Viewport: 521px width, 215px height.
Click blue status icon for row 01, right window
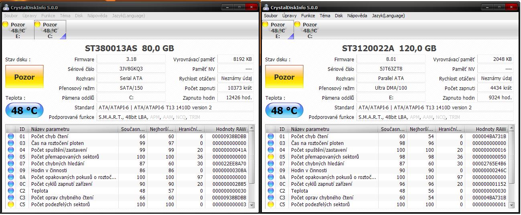click(271, 137)
